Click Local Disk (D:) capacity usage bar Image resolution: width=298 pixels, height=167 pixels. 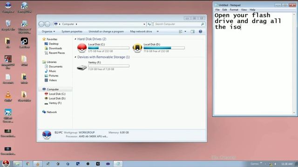164,48
